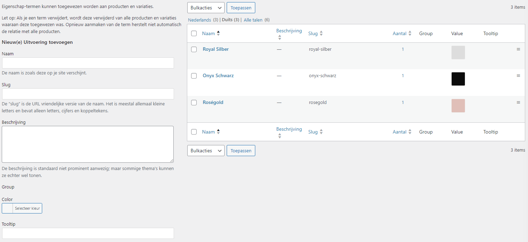Screen dimensions: 528x242
Task: Open the top Bulkacties dropdown
Action: [x=206, y=8]
